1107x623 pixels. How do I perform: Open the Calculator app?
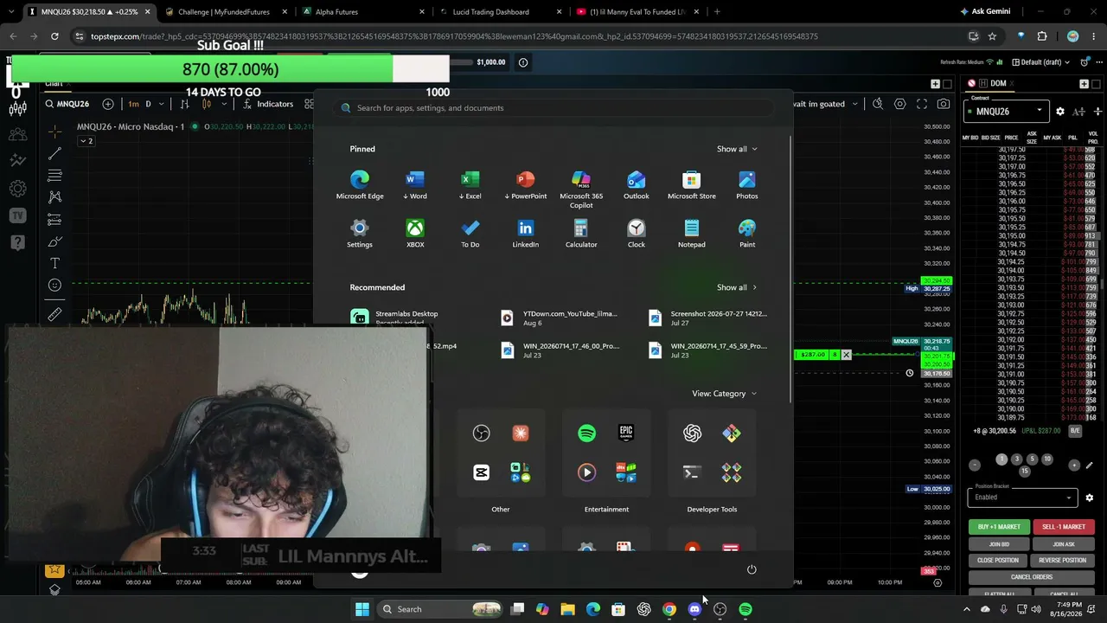pyautogui.click(x=581, y=234)
